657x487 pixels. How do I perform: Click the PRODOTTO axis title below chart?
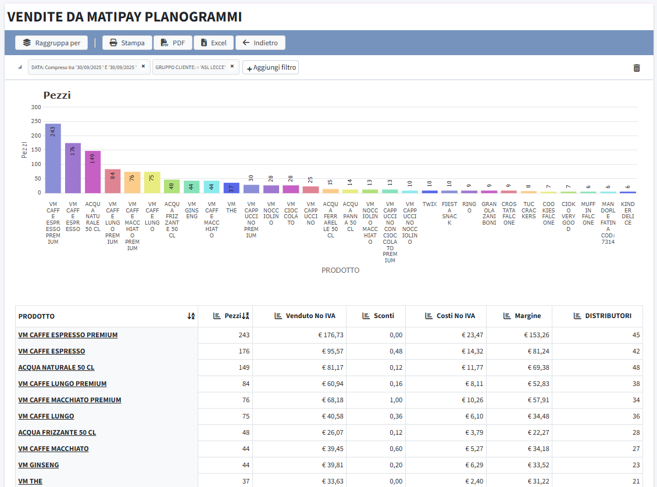point(340,270)
